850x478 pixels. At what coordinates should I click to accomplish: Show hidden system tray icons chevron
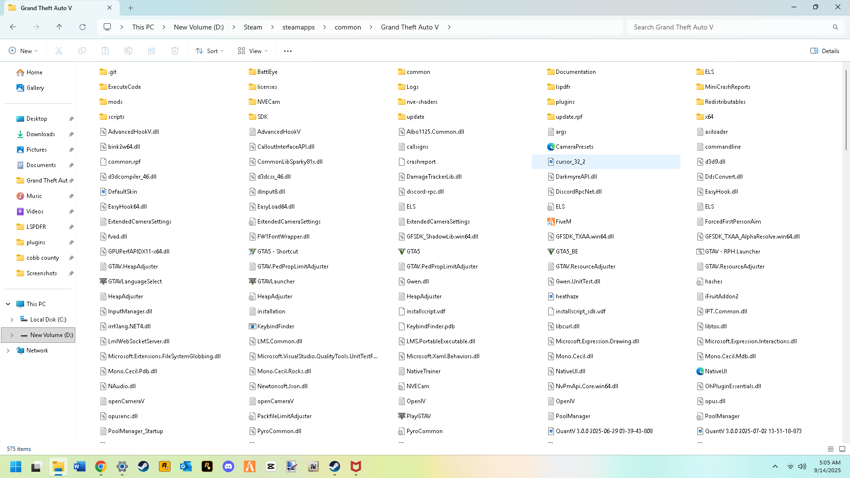pyautogui.click(x=775, y=466)
